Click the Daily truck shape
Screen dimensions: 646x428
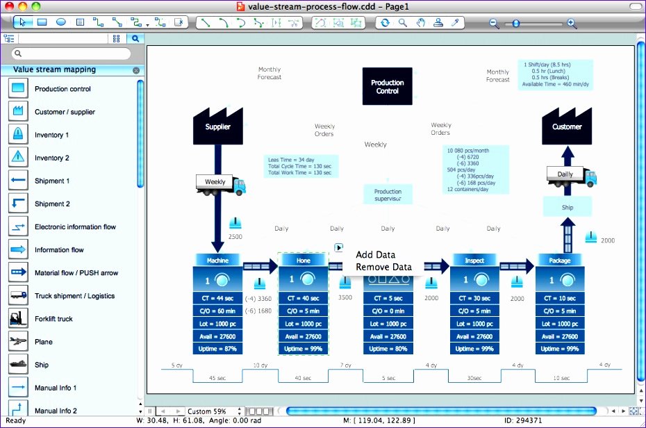click(x=572, y=176)
